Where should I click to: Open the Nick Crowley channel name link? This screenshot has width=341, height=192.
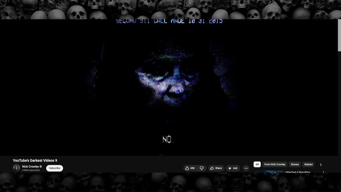[x=30, y=166]
